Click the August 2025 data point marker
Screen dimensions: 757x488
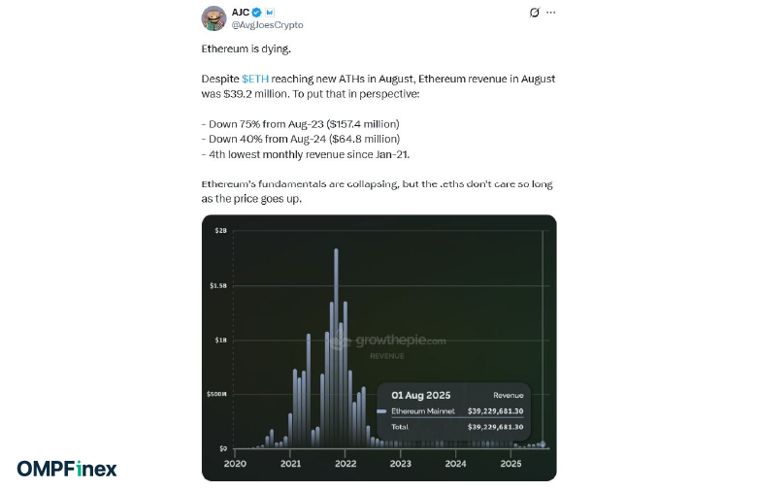[543, 444]
